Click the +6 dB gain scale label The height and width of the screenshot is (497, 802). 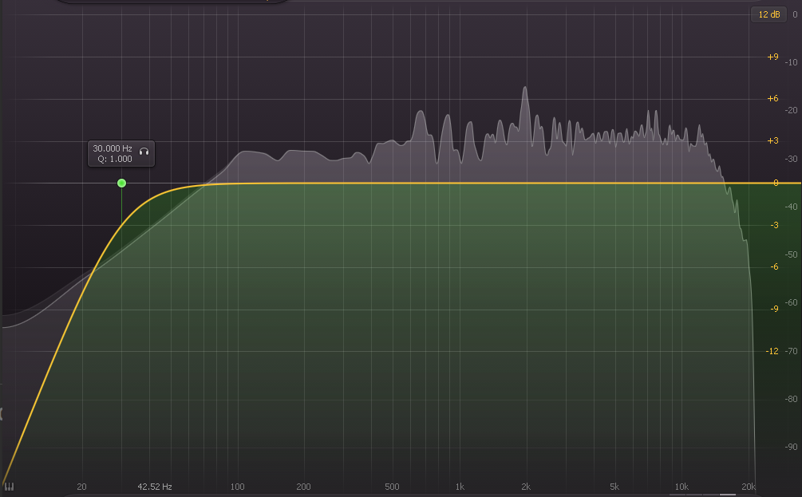(772, 99)
